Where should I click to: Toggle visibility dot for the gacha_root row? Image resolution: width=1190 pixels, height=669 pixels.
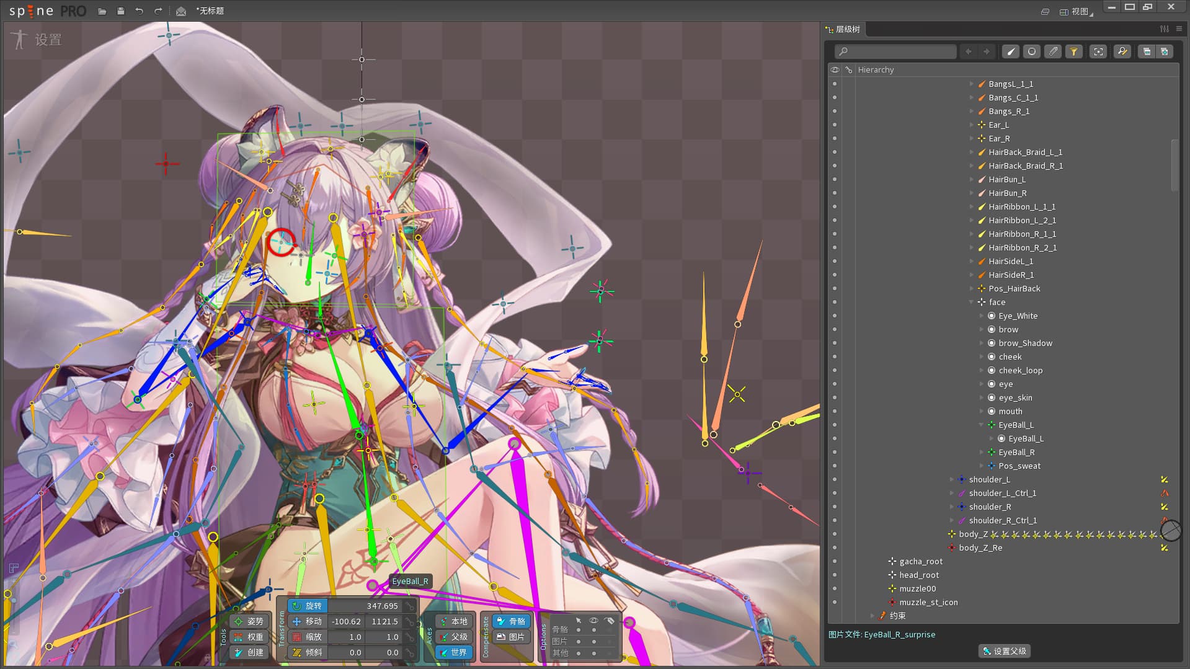tap(835, 561)
